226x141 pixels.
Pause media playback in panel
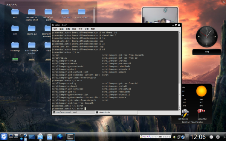click(211, 137)
